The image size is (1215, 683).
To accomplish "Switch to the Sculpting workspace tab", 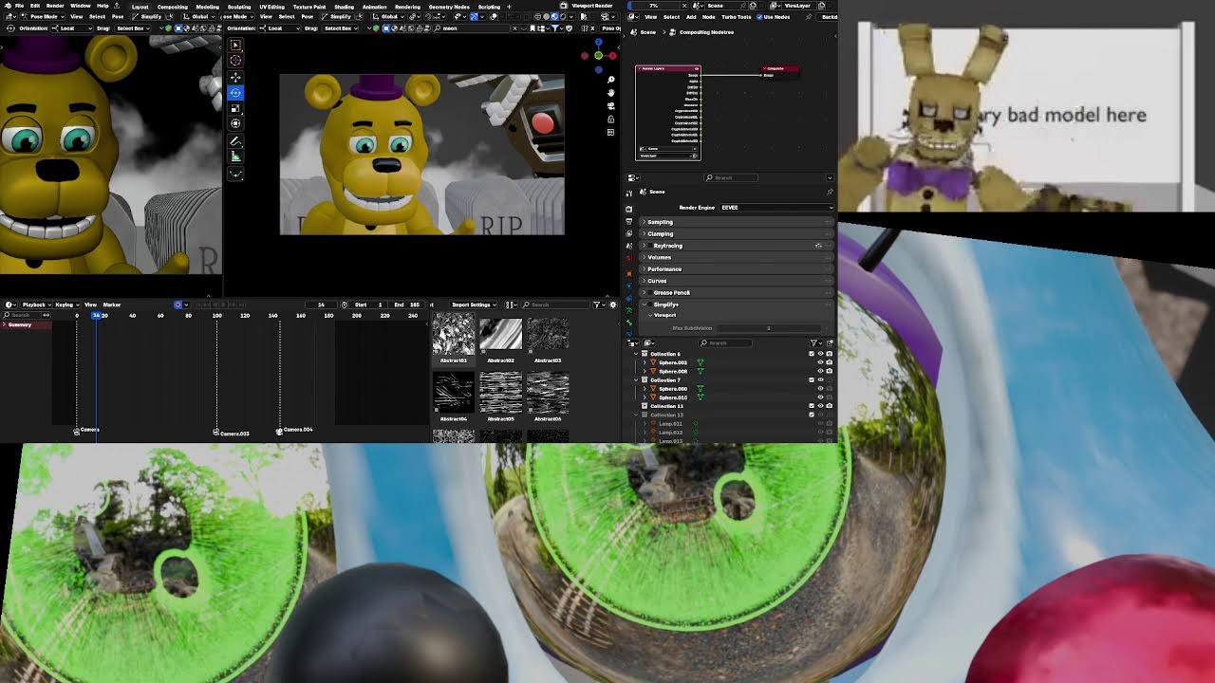I will (x=239, y=7).
